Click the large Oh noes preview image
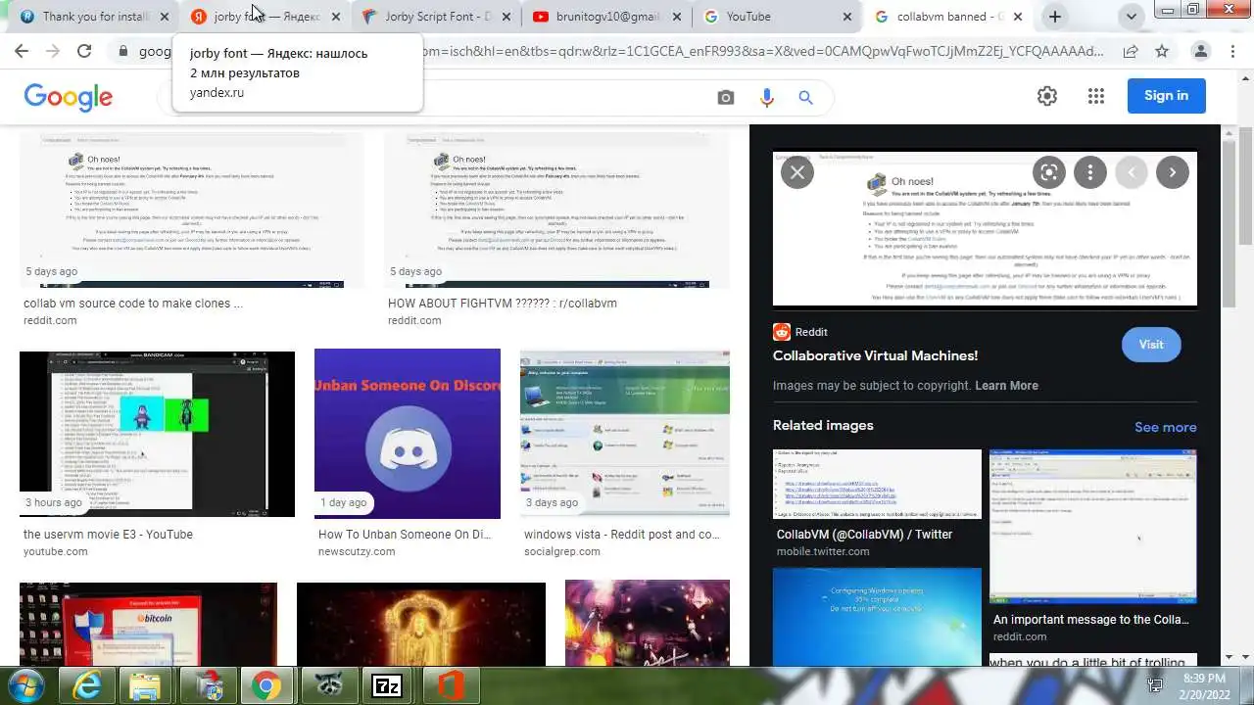This screenshot has height=705, width=1254. [x=985, y=228]
